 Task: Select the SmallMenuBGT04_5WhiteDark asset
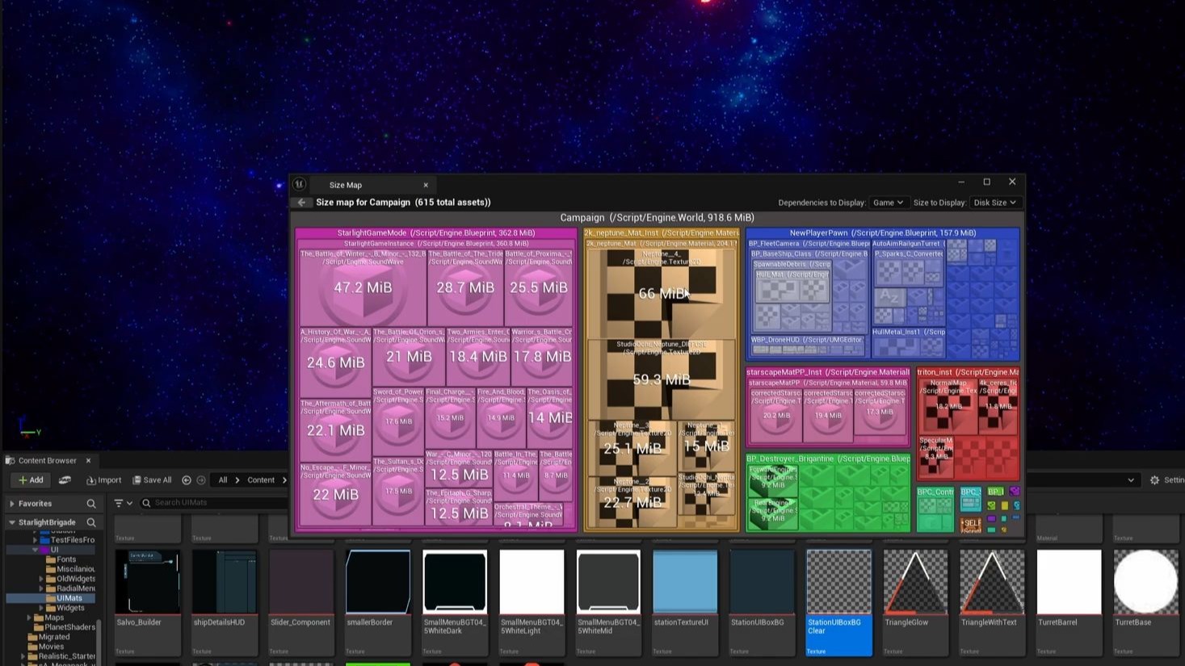click(455, 602)
